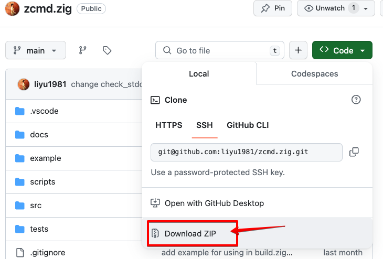Select the GitHub CLI clone option

(248, 125)
